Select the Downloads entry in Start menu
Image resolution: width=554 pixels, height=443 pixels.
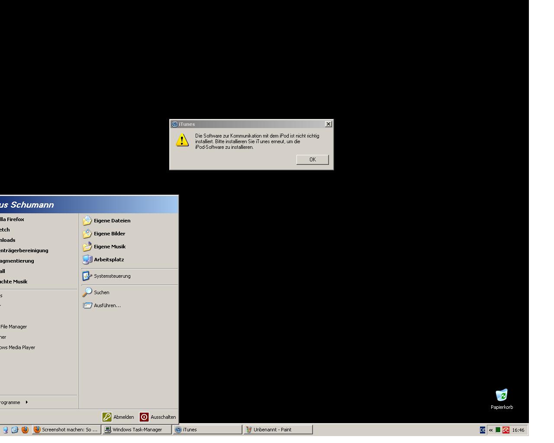(x=8, y=240)
